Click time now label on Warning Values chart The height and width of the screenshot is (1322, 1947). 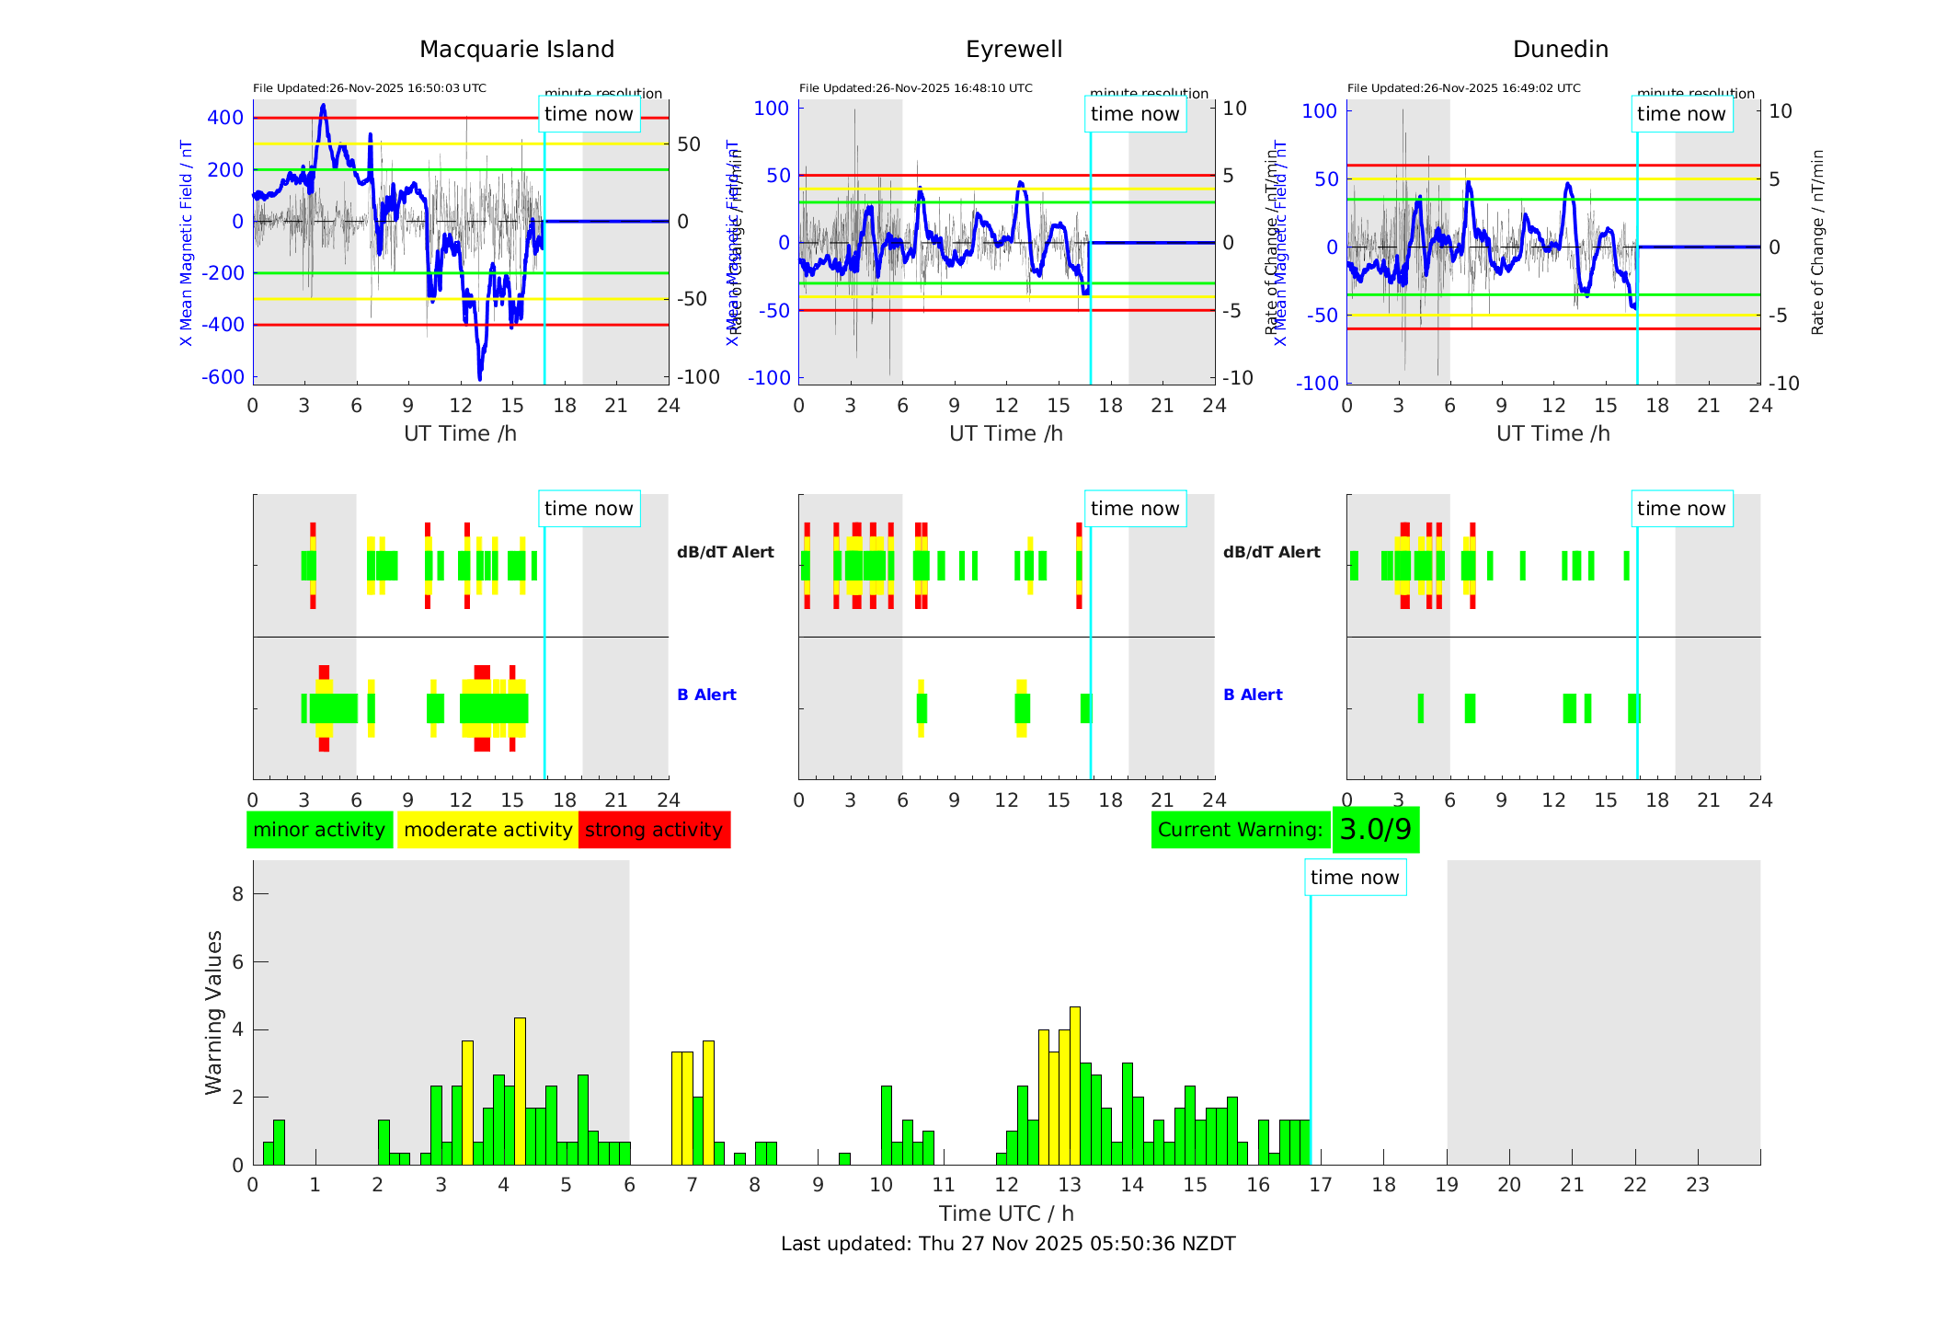(x=1355, y=878)
